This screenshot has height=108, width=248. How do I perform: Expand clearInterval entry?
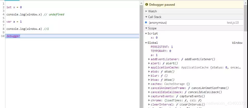(149, 104)
